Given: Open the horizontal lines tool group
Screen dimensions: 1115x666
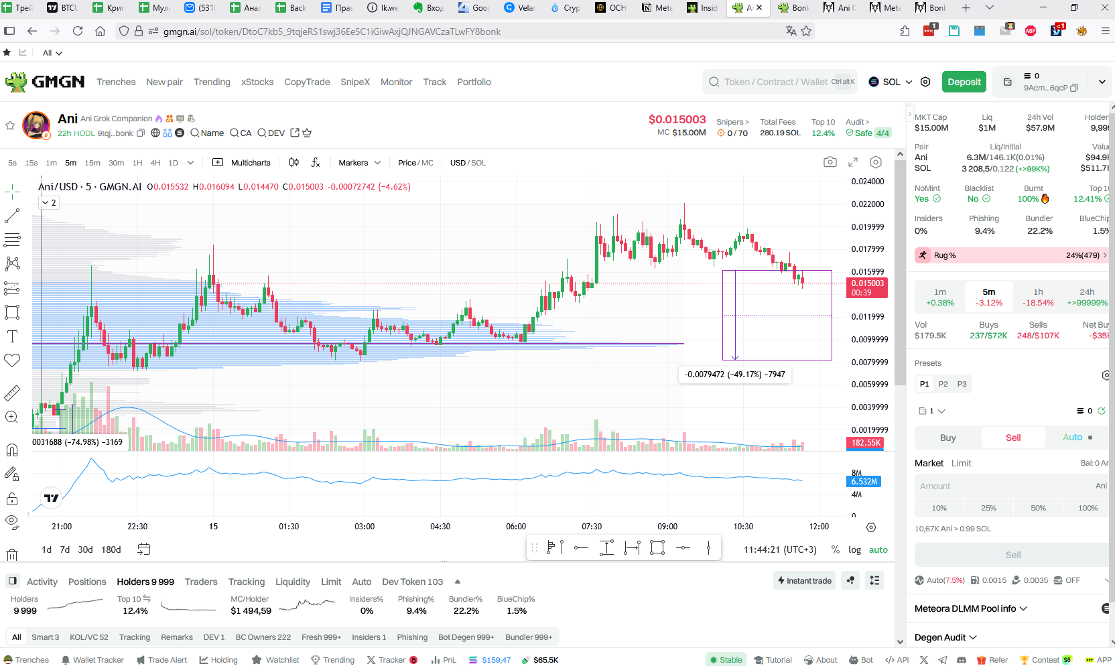Looking at the screenshot, I should 12,239.
